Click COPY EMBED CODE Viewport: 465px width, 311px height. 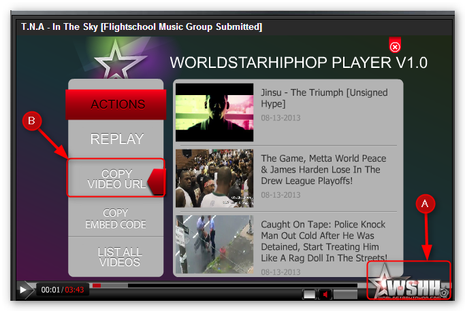(116, 219)
